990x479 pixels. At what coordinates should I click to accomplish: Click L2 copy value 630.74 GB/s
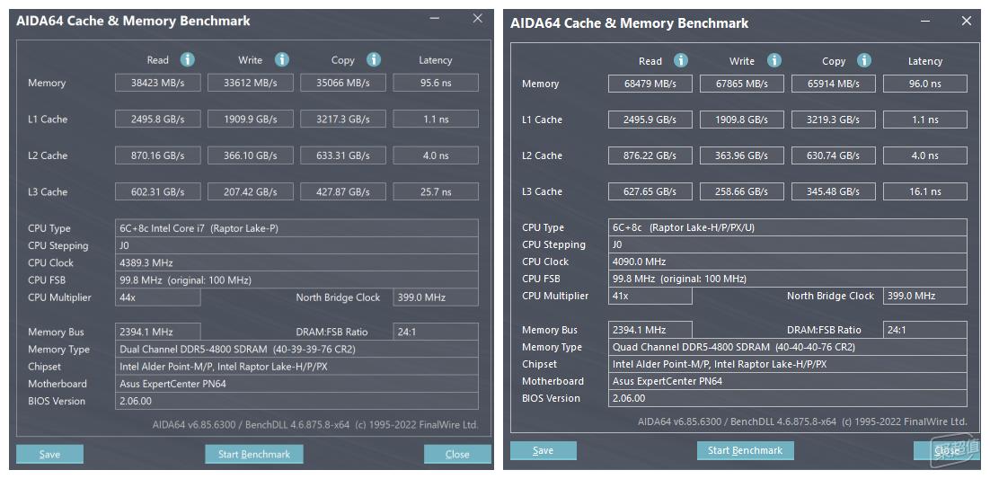(834, 155)
